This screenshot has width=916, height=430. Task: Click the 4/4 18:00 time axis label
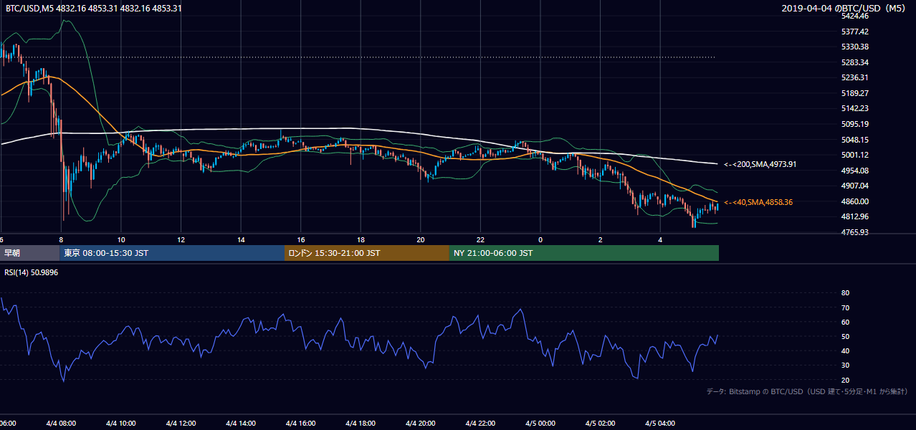[361, 424]
